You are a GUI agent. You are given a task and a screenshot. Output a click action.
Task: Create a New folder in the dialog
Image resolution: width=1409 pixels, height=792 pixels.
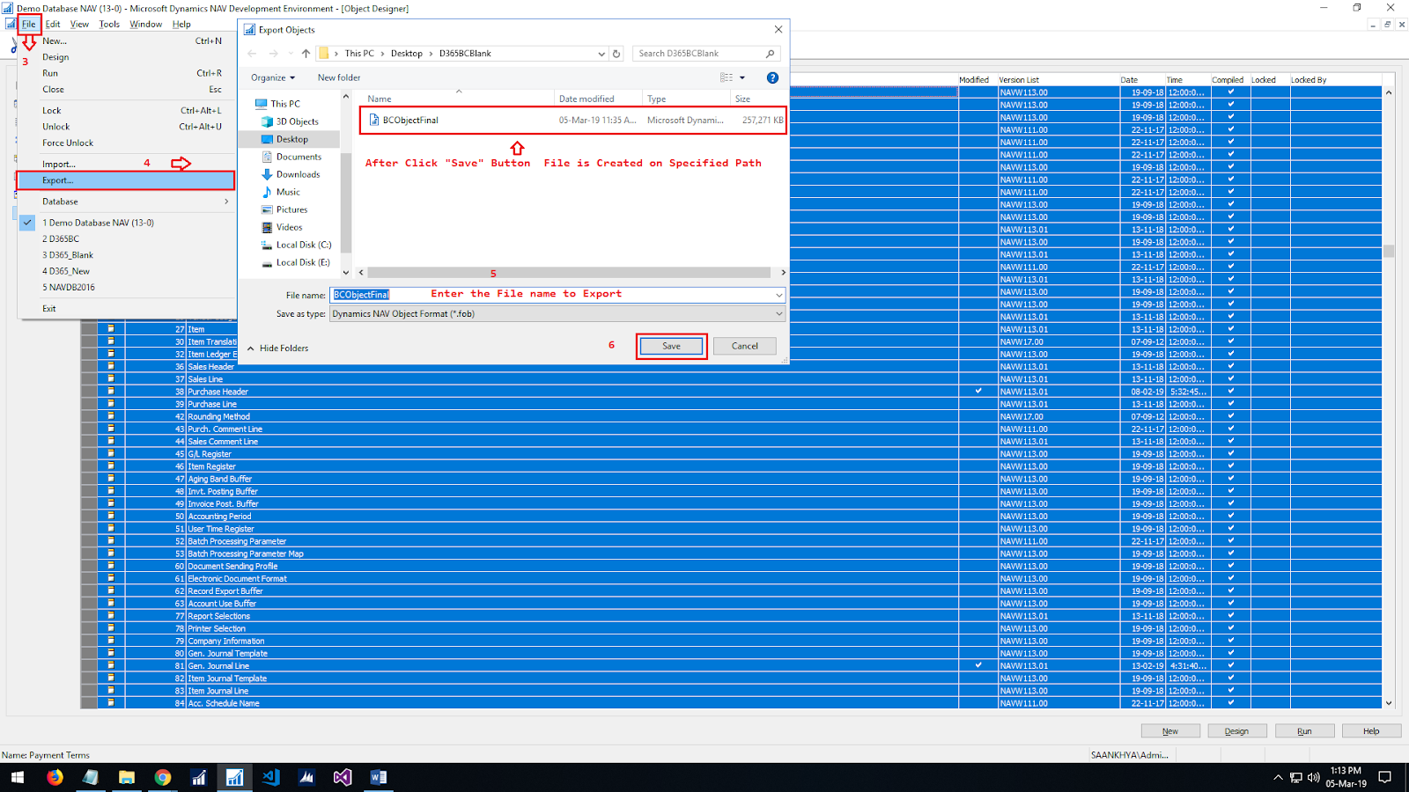pyautogui.click(x=339, y=77)
